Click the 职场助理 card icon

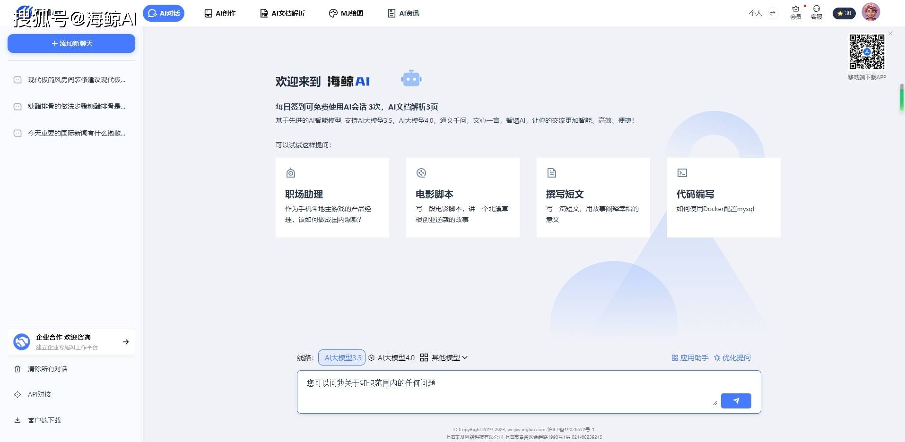[x=291, y=173]
